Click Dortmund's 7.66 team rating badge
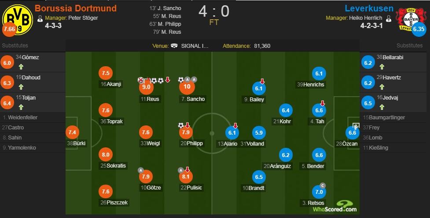The width and height of the screenshot is (430, 218). click(x=9, y=29)
